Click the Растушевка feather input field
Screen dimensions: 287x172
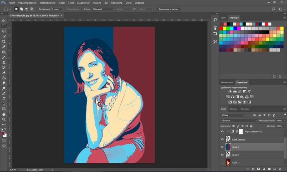point(56,9)
